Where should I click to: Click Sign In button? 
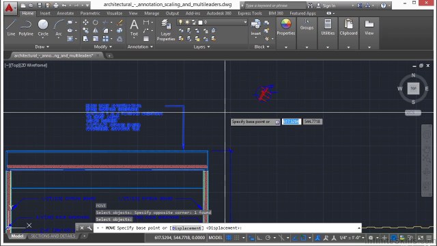326,5
